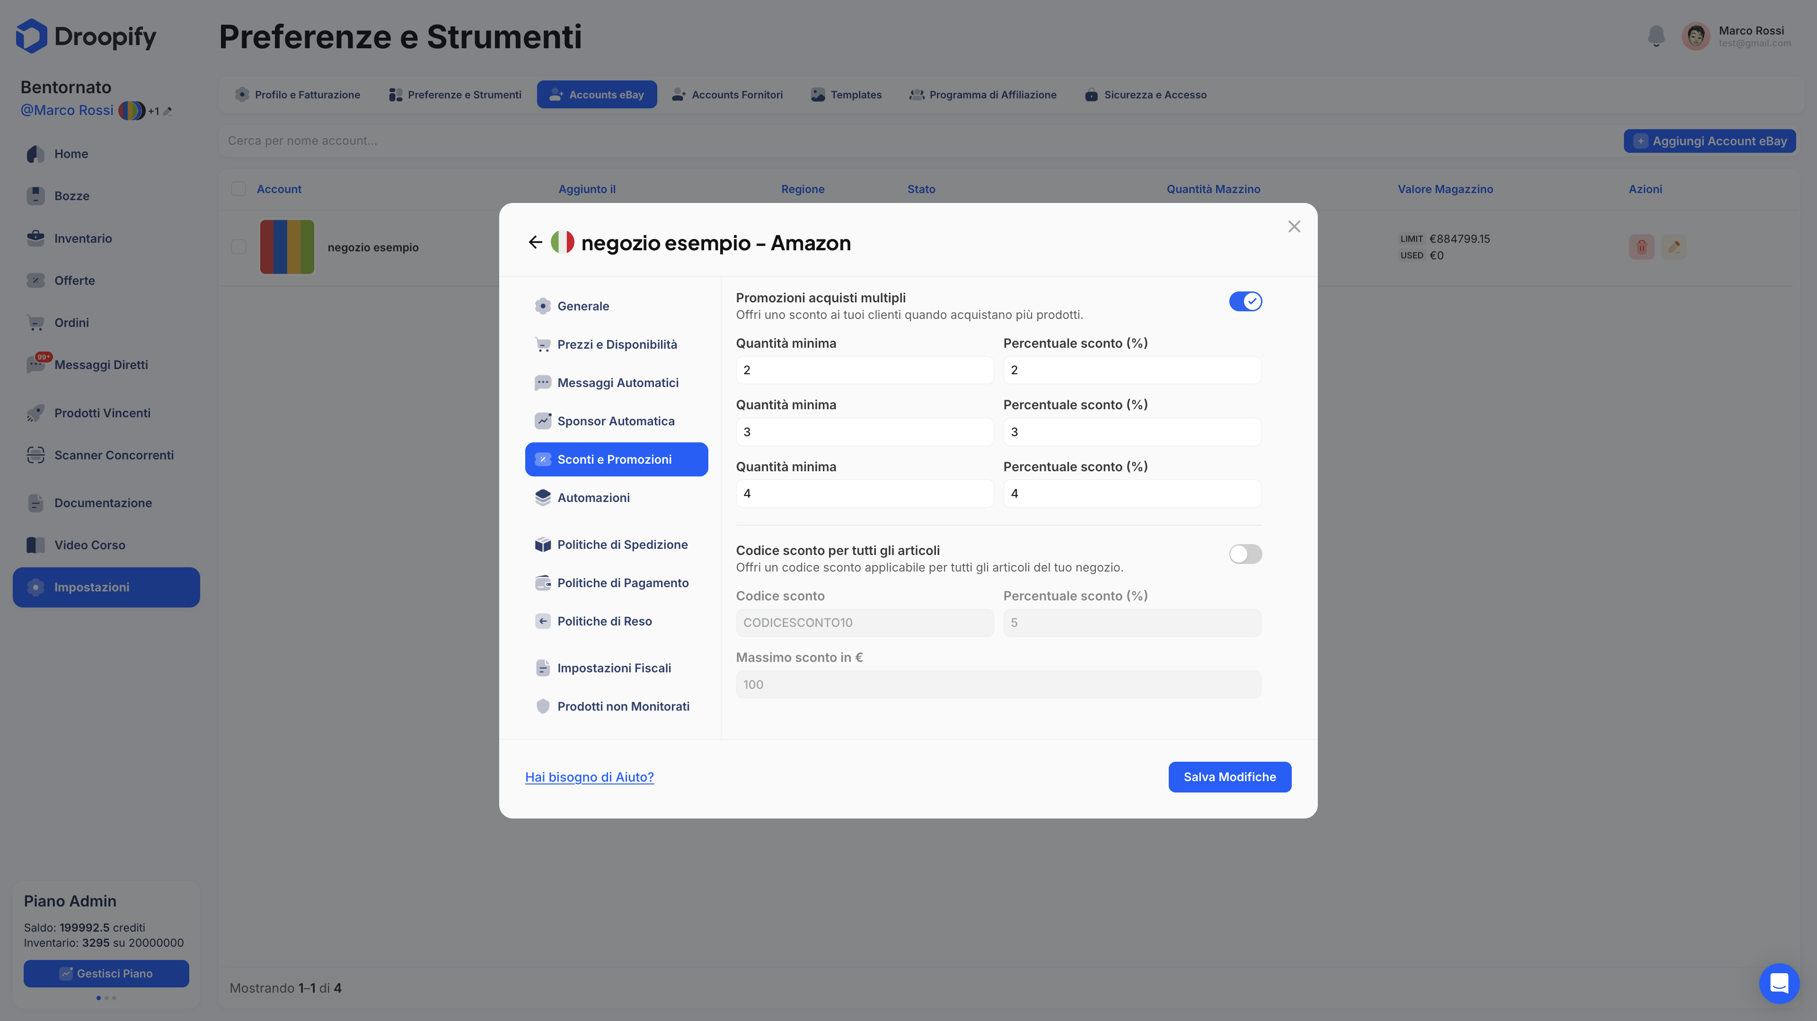Click the back arrow in dialog header
Viewport: 1817px width, 1021px height.
coord(535,243)
